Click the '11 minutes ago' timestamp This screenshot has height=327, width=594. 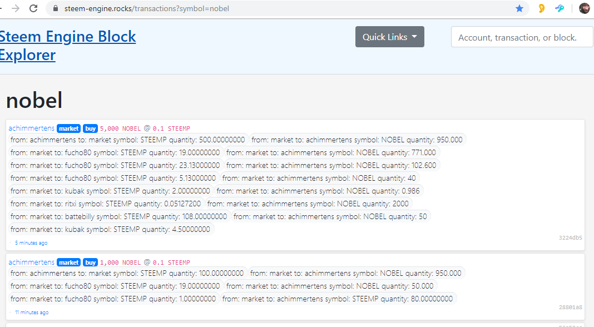pyautogui.click(x=32, y=313)
